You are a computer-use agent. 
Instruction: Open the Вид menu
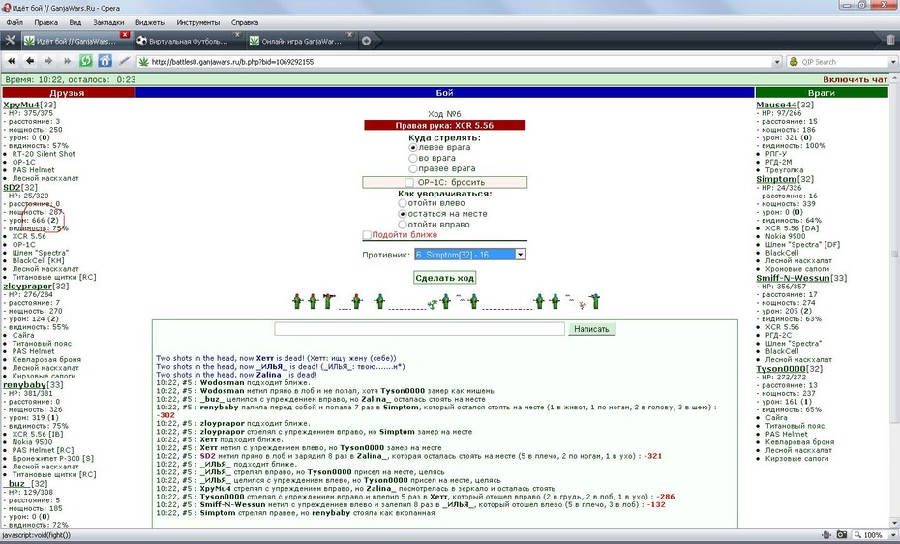(x=75, y=22)
